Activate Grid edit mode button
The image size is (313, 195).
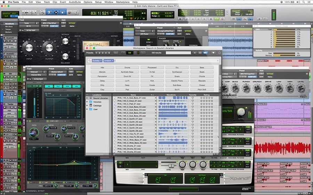coord(14,16)
